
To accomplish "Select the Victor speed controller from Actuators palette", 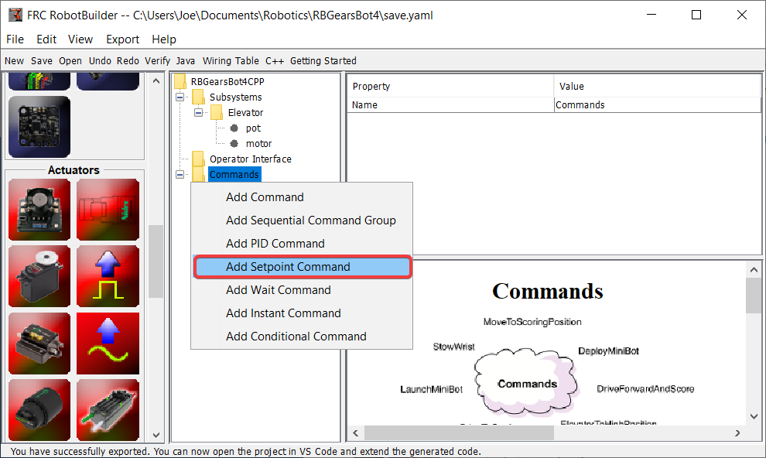I will [108, 210].
